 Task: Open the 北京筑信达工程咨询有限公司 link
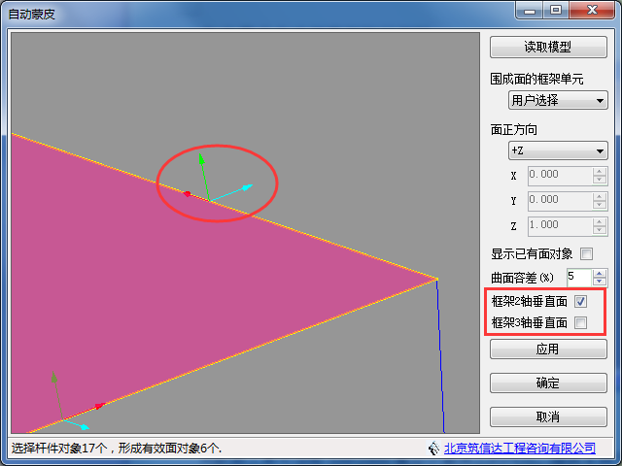519,448
